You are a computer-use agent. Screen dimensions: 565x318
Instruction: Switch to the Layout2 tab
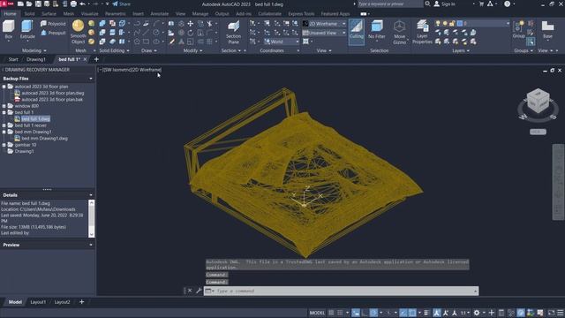click(62, 302)
